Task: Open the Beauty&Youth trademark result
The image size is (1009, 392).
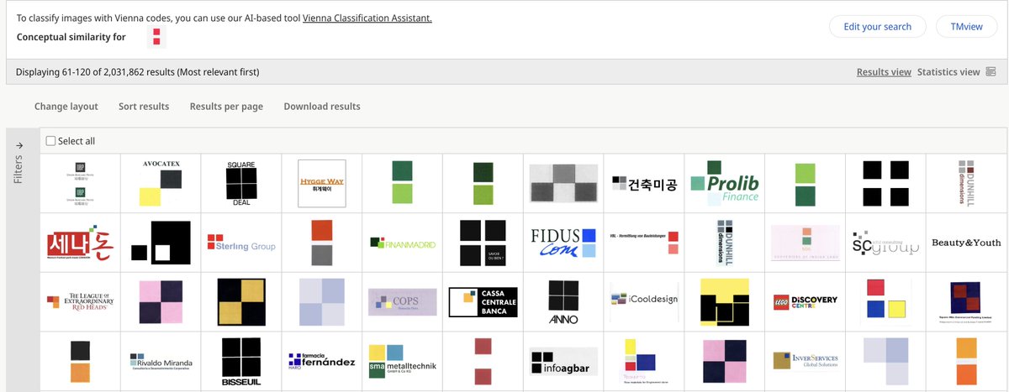Action: click(966, 243)
